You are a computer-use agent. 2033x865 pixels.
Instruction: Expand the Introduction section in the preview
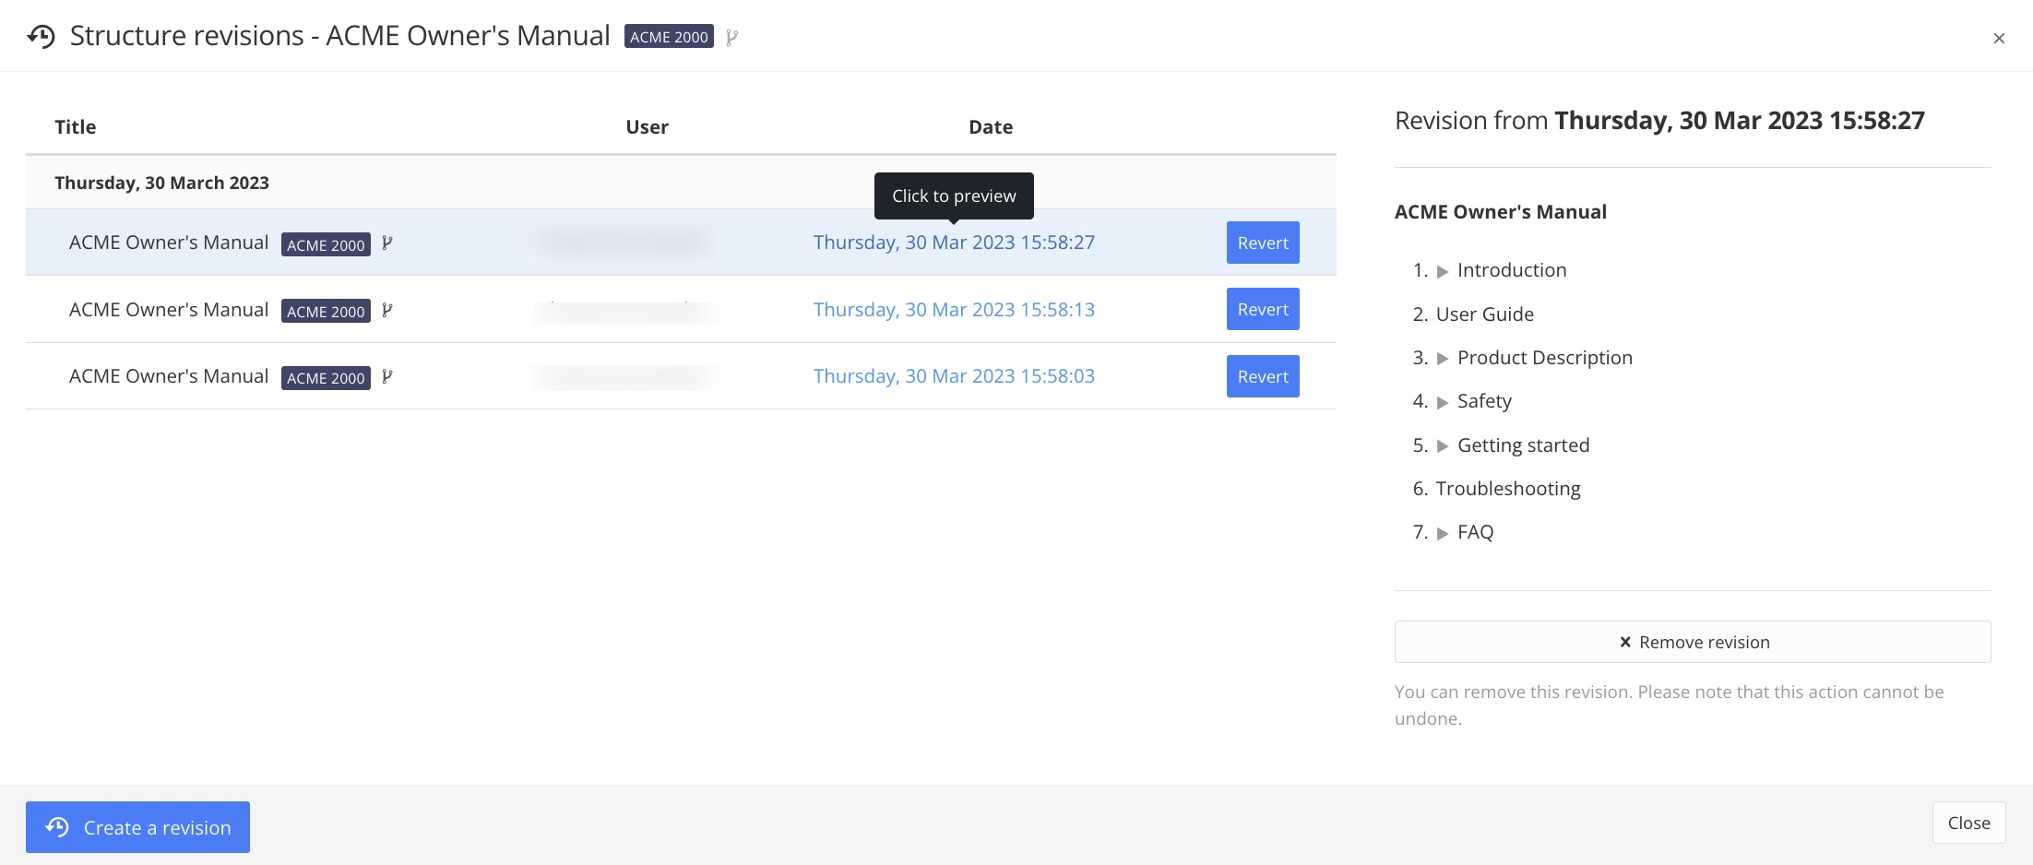click(x=1443, y=272)
